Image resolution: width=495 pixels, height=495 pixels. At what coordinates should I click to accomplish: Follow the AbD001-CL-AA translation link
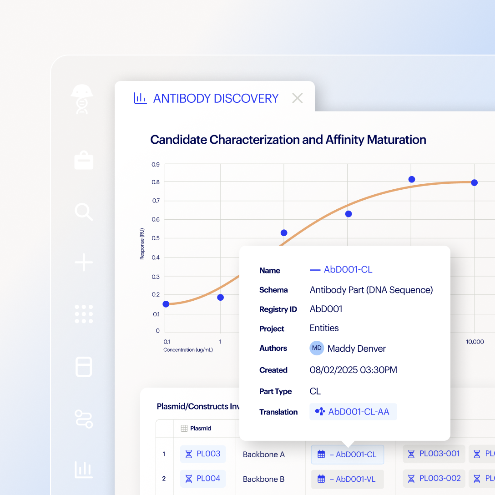(x=359, y=412)
